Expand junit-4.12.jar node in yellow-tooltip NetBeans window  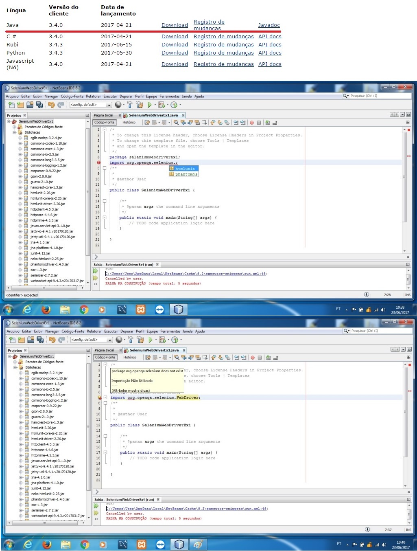coord(21,488)
